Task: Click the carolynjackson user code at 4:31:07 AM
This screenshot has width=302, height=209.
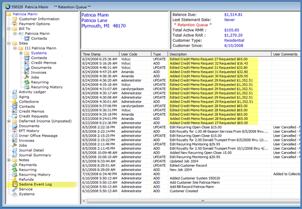Action: (133, 89)
